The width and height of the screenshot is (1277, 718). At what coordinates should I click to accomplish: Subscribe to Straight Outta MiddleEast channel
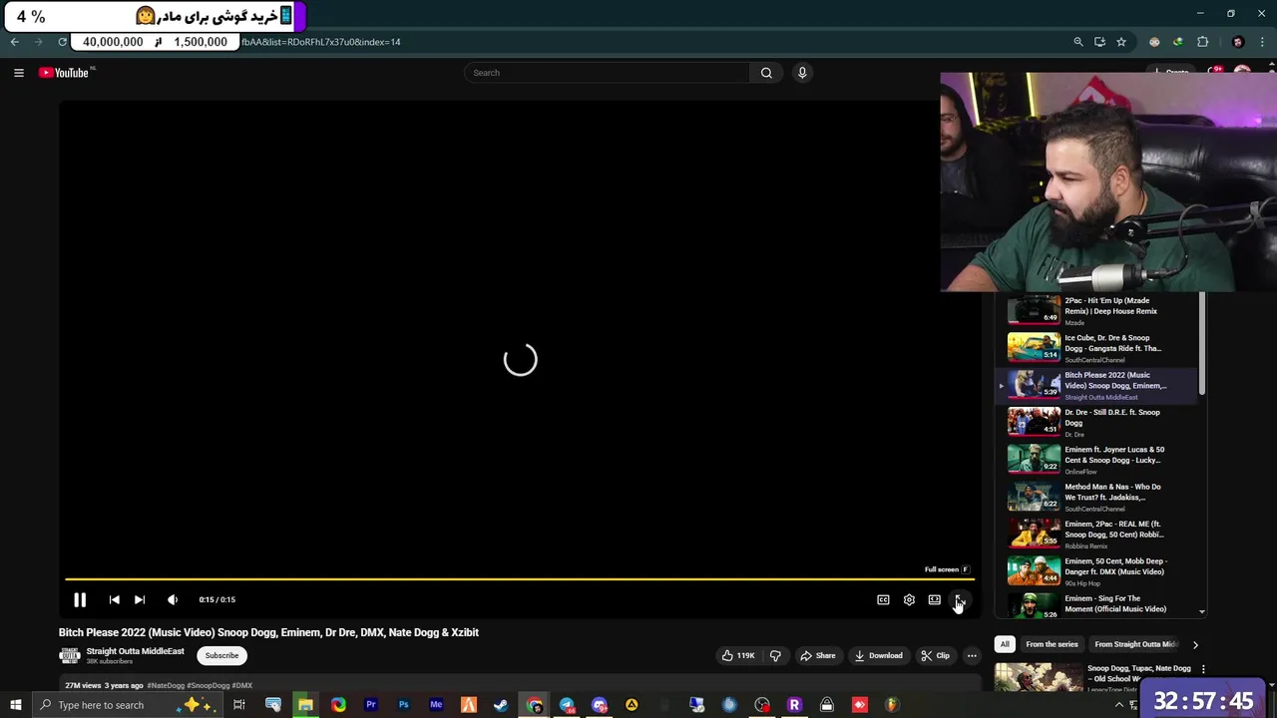click(x=221, y=655)
